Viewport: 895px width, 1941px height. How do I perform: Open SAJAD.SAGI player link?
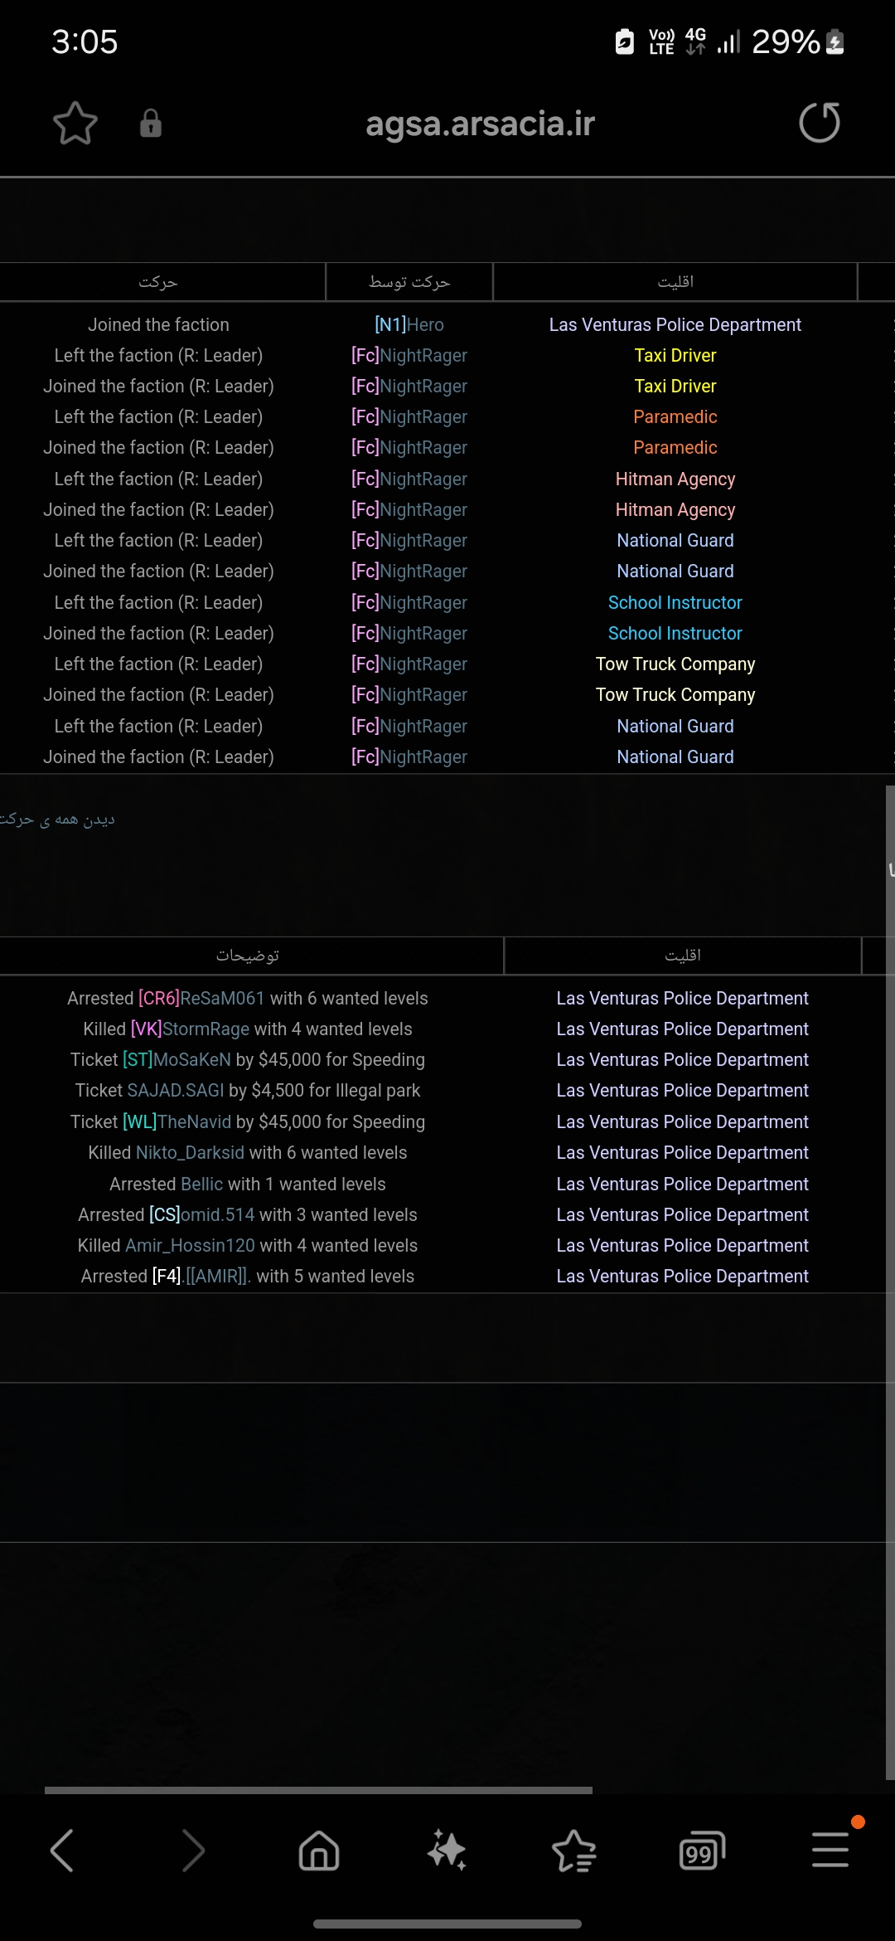[176, 1090]
